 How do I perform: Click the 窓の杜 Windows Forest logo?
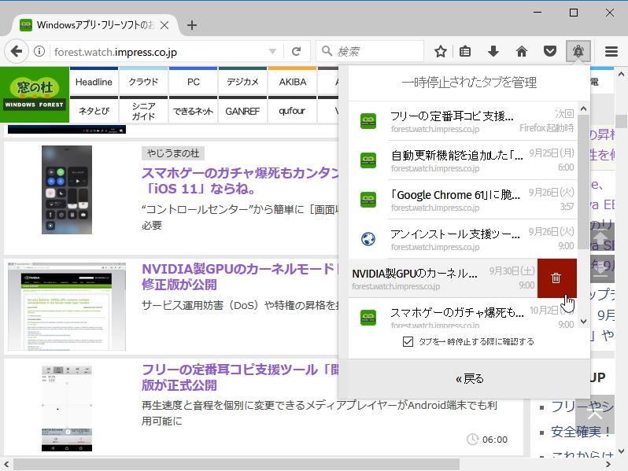pyautogui.click(x=35, y=94)
